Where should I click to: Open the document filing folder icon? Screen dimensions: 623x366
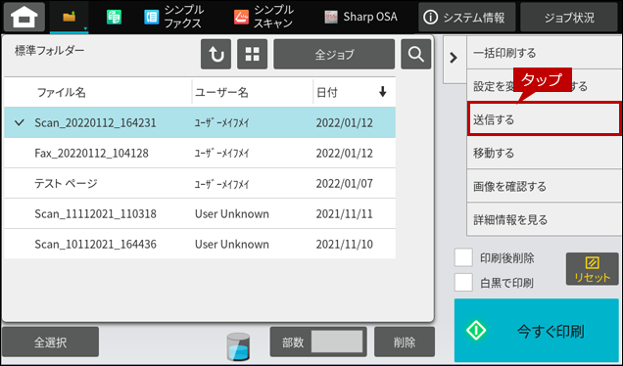click(70, 17)
